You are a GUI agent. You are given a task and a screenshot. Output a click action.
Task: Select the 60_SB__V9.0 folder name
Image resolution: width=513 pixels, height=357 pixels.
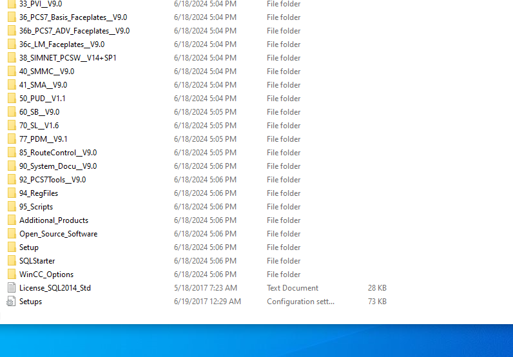click(39, 112)
